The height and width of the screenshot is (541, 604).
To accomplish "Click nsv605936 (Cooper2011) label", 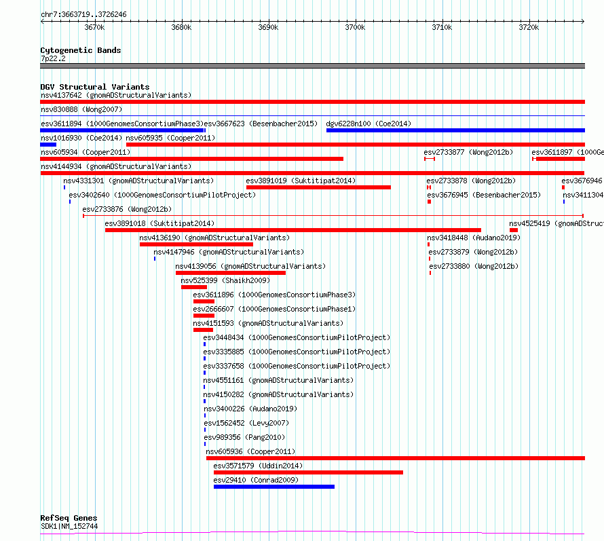I will click(250, 451).
